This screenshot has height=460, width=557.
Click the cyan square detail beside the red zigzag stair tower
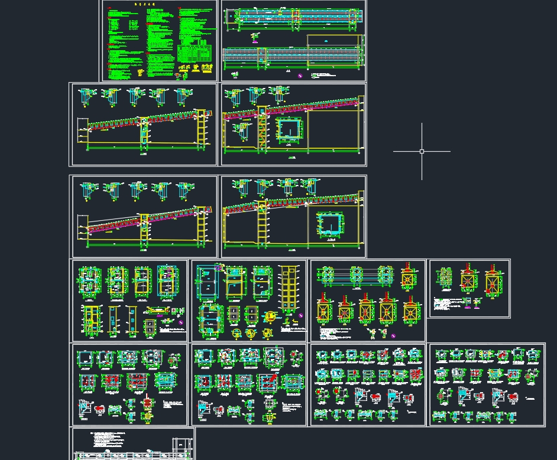pos(290,129)
